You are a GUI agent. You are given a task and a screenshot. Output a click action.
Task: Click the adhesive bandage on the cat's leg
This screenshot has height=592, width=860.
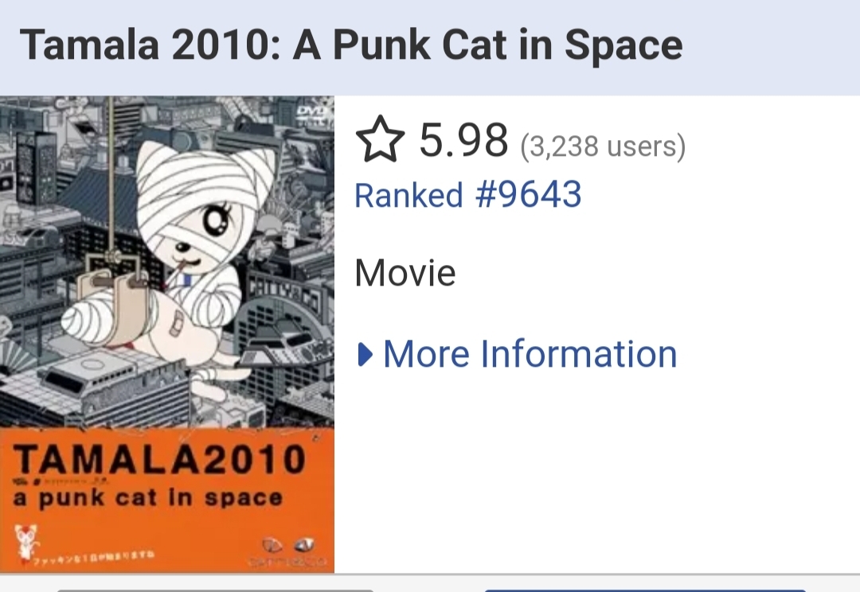pos(178,322)
